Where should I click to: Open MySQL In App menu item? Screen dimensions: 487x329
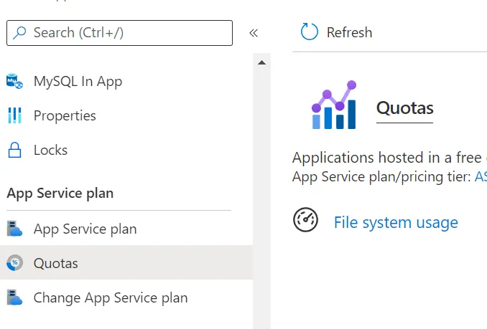78,82
